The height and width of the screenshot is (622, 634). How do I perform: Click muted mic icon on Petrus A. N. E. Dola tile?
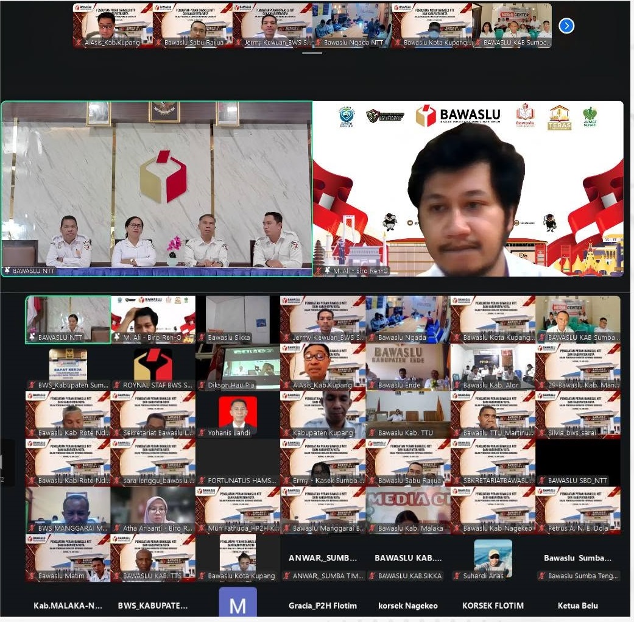click(542, 528)
